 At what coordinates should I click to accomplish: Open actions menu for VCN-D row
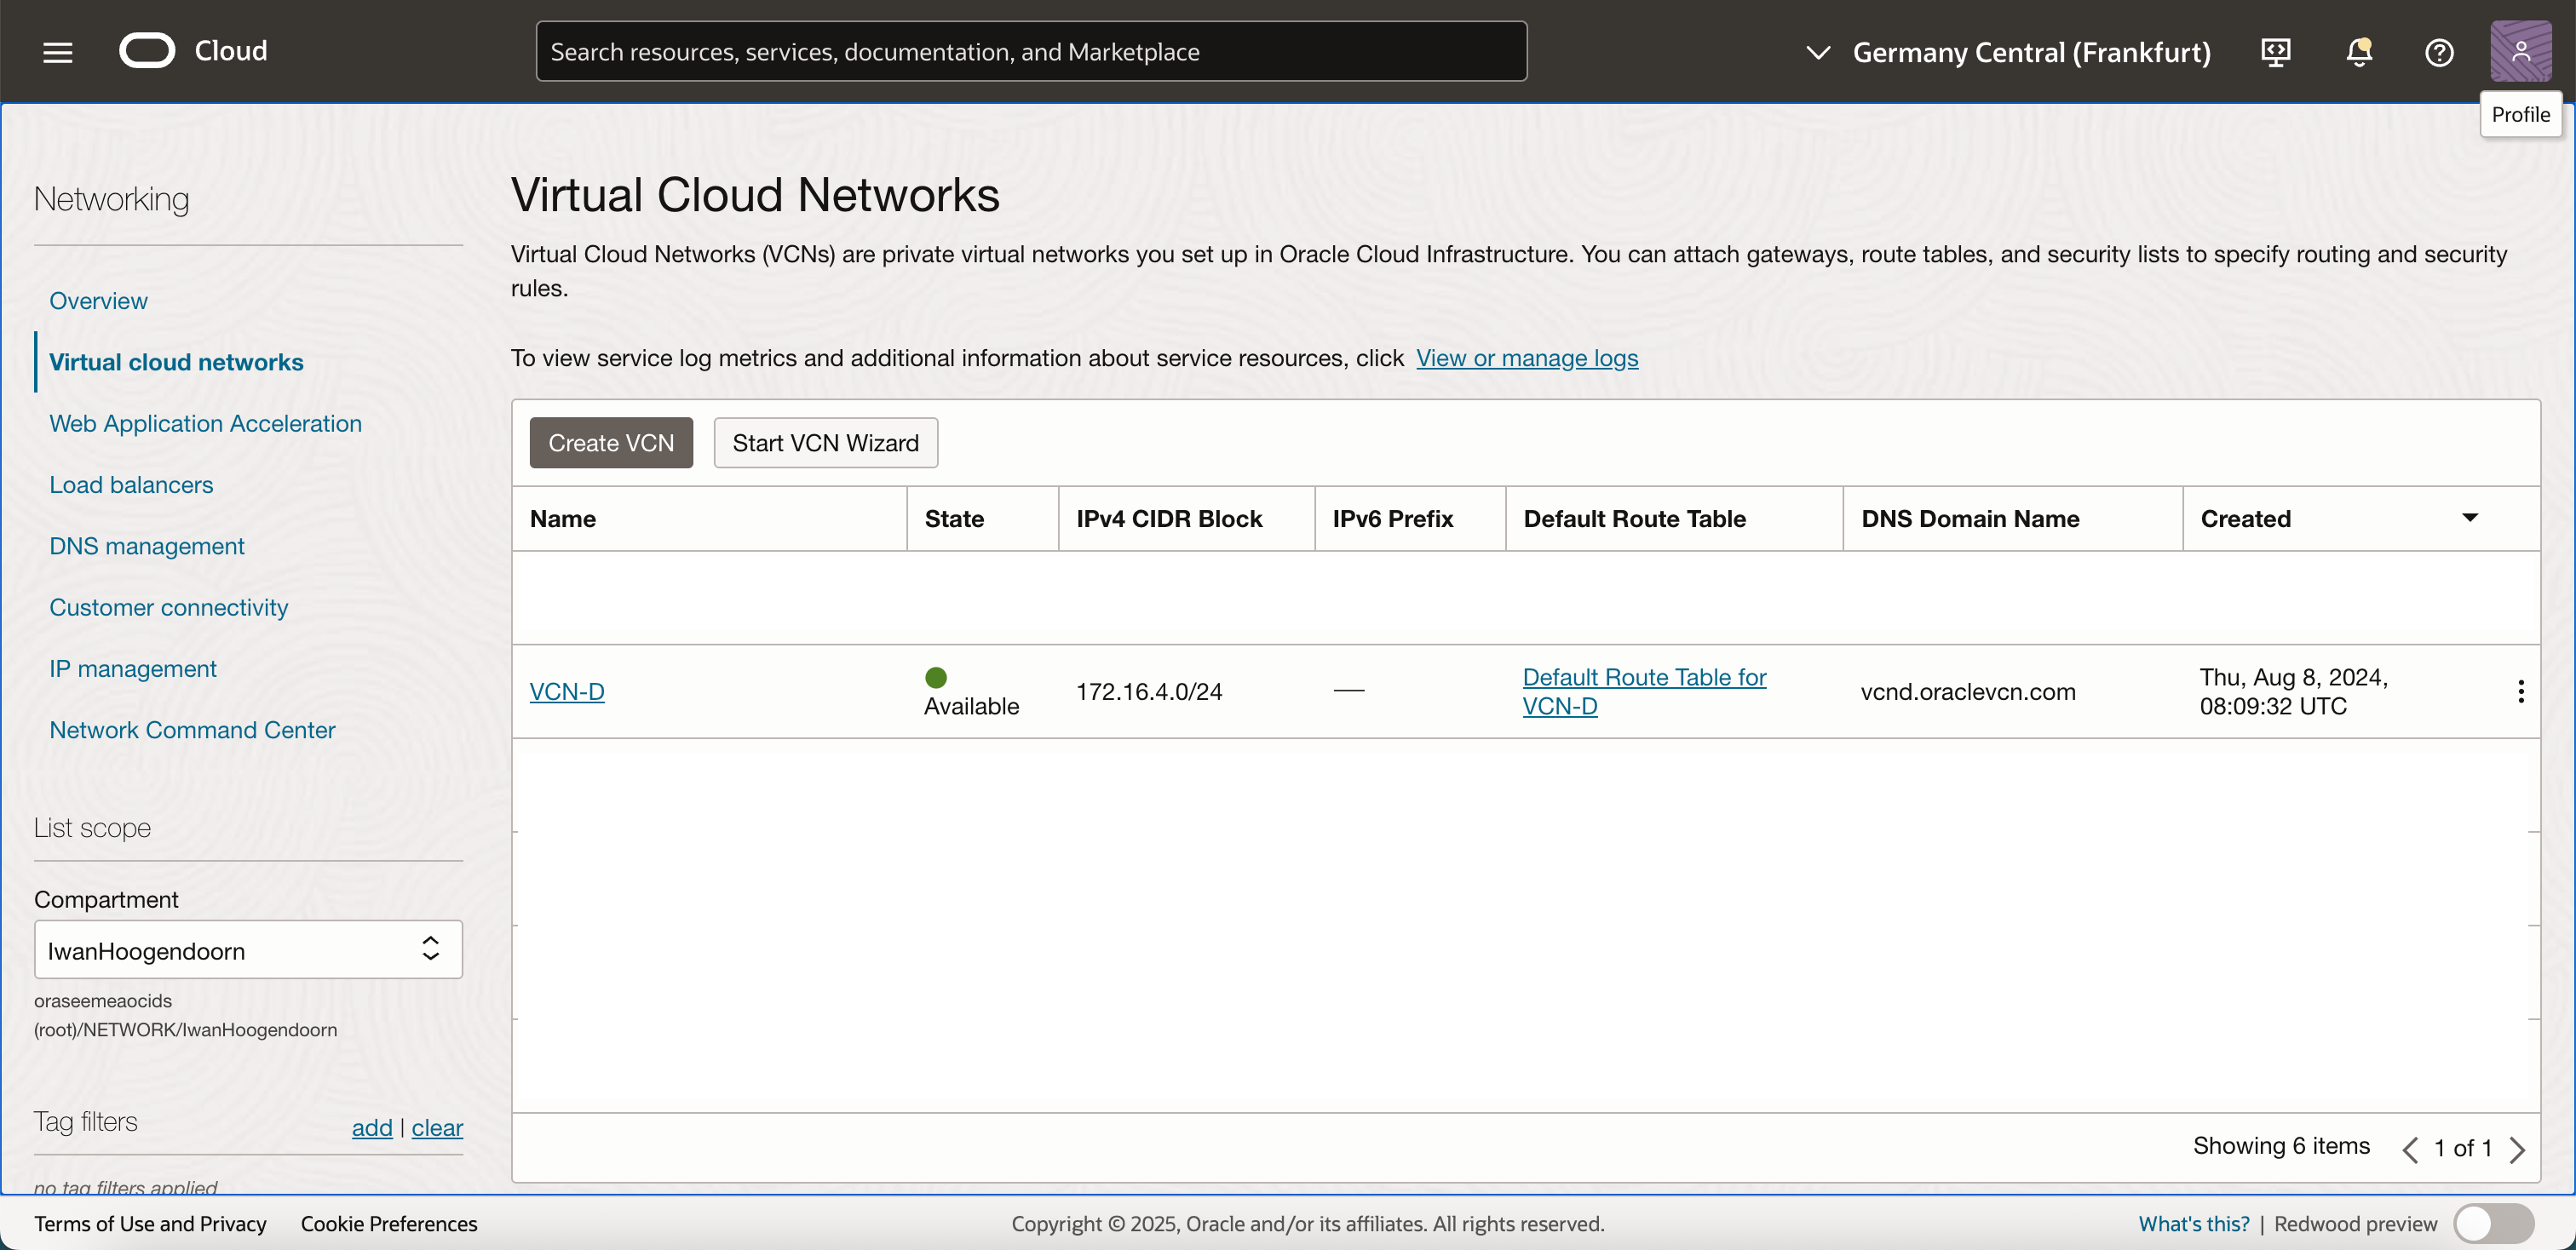pyautogui.click(x=2520, y=691)
